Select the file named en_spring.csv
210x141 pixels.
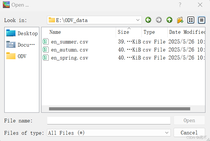coord(70,58)
